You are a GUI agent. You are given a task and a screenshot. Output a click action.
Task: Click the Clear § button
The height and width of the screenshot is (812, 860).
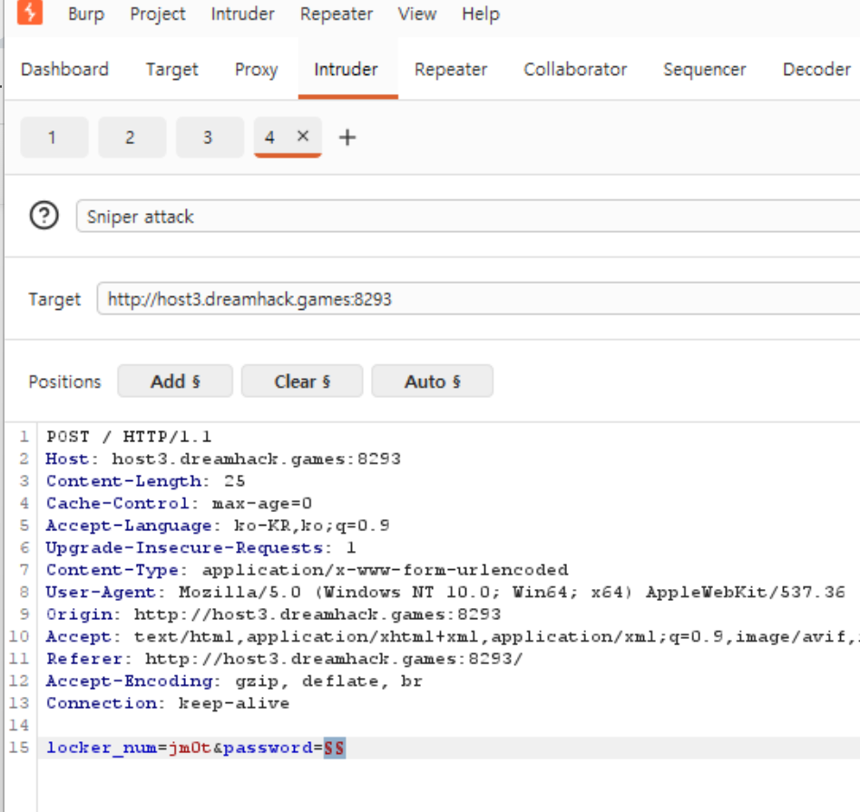[x=302, y=381]
